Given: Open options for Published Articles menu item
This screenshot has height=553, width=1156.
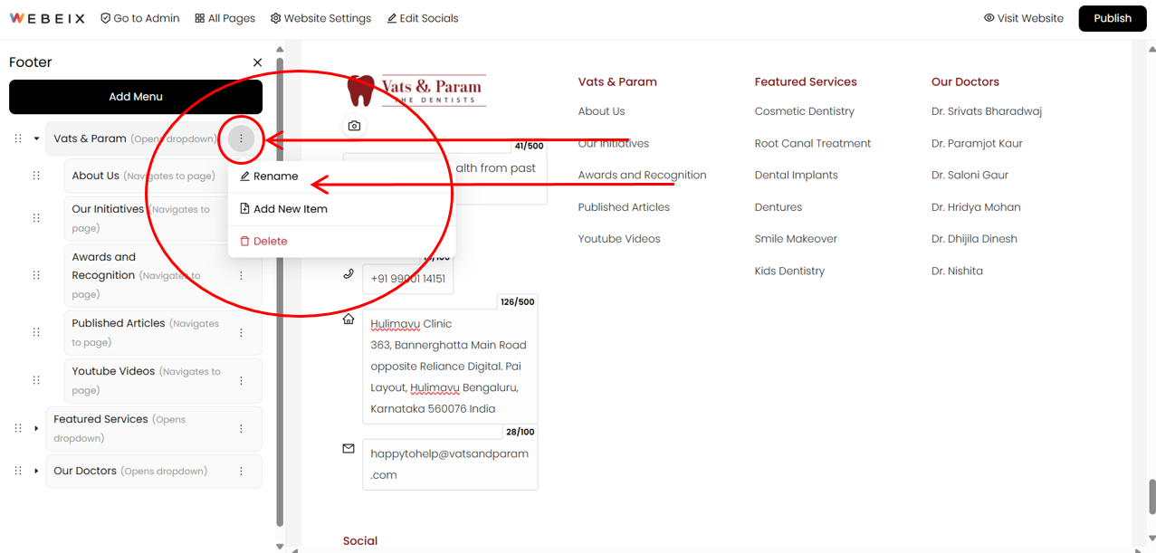Looking at the screenshot, I should (241, 332).
